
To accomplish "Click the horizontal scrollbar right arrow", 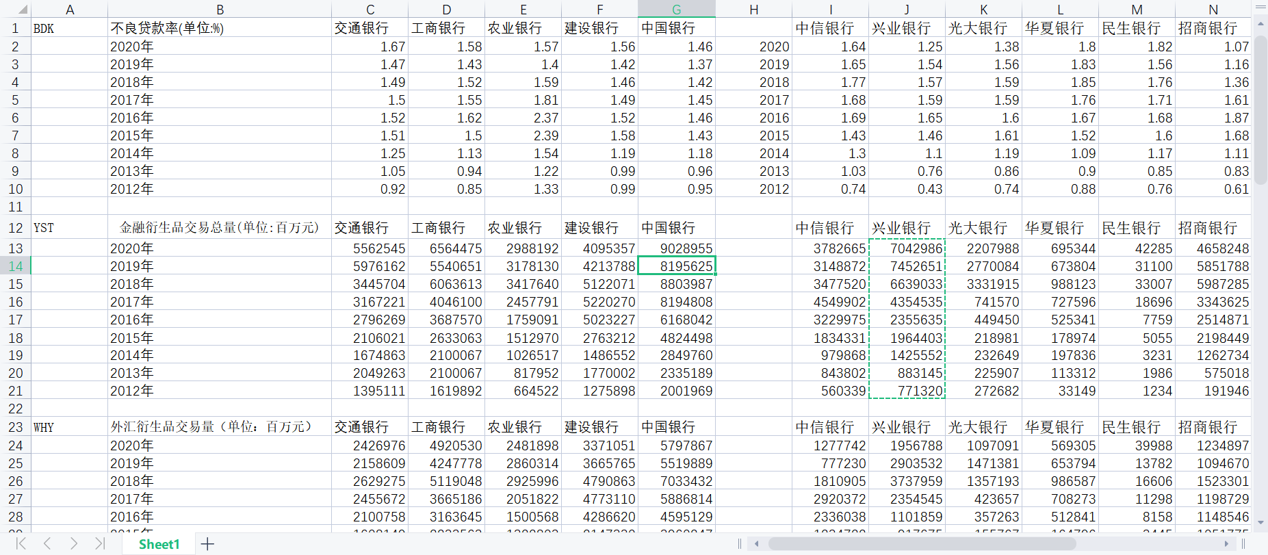I will [1226, 544].
